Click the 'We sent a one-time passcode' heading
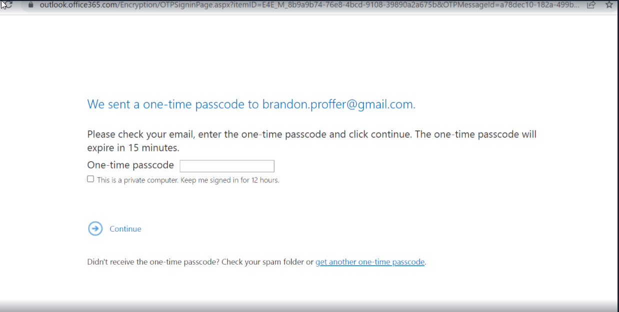This screenshot has width=619, height=312. [x=251, y=104]
